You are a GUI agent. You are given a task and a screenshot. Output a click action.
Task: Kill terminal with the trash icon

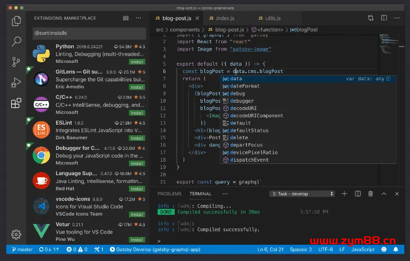tap(371, 194)
